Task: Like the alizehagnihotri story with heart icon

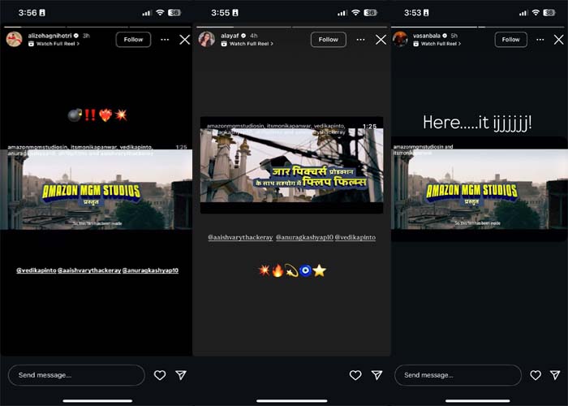Action: 160,375
